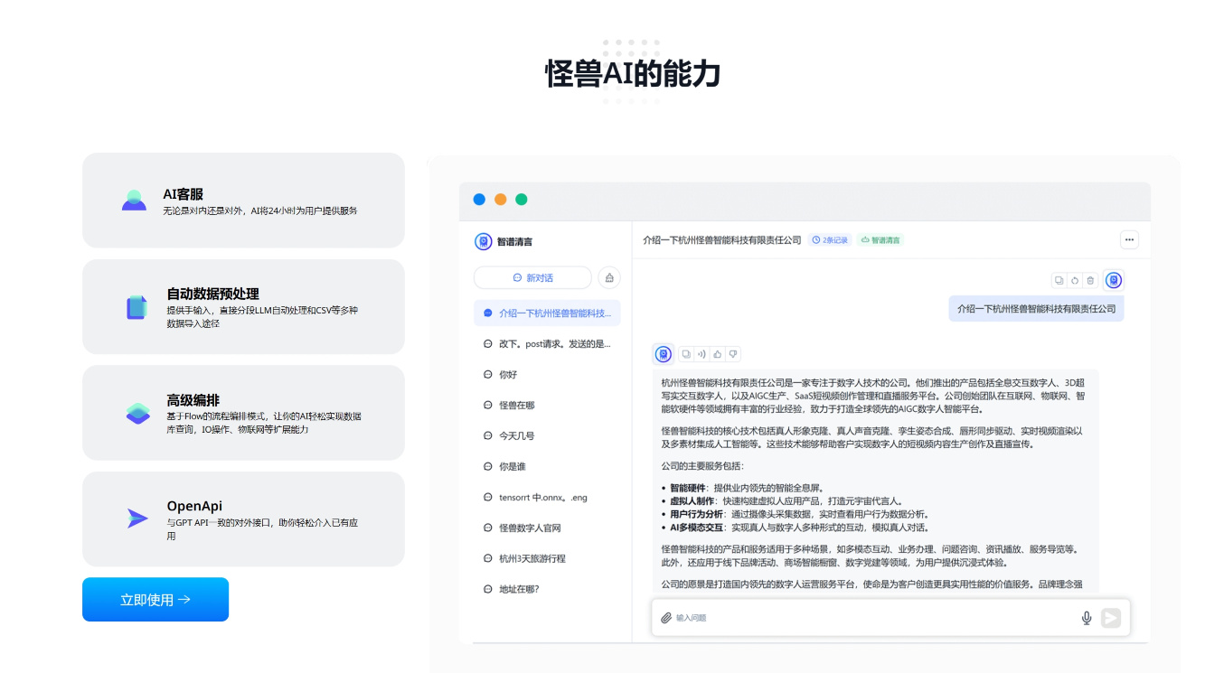Click the 自动数据预处理 document icon
Image resolution: width=1205 pixels, height=673 pixels.
137,307
